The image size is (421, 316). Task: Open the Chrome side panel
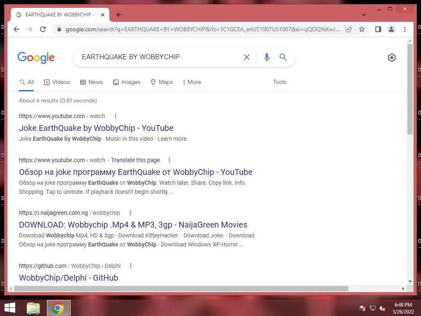point(378,29)
